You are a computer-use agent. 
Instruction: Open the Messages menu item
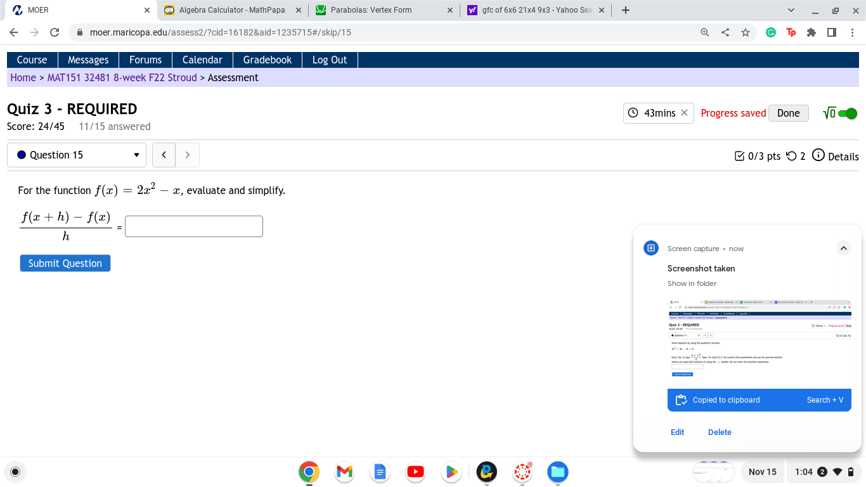[x=88, y=60]
